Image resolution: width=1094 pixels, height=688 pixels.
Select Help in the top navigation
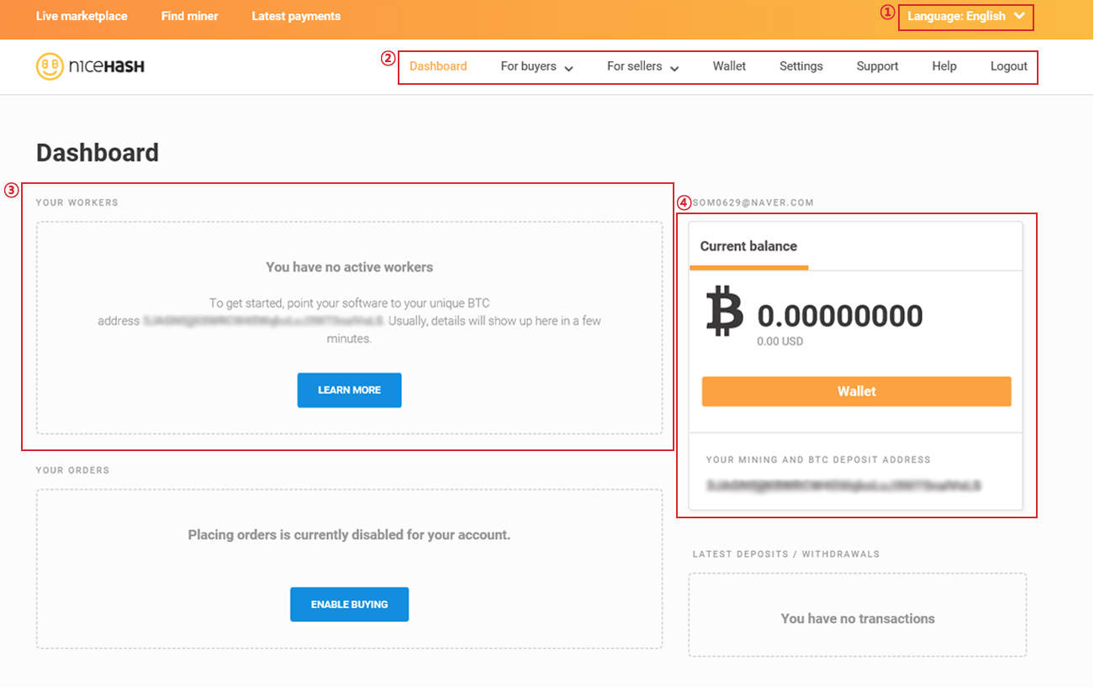(x=944, y=66)
